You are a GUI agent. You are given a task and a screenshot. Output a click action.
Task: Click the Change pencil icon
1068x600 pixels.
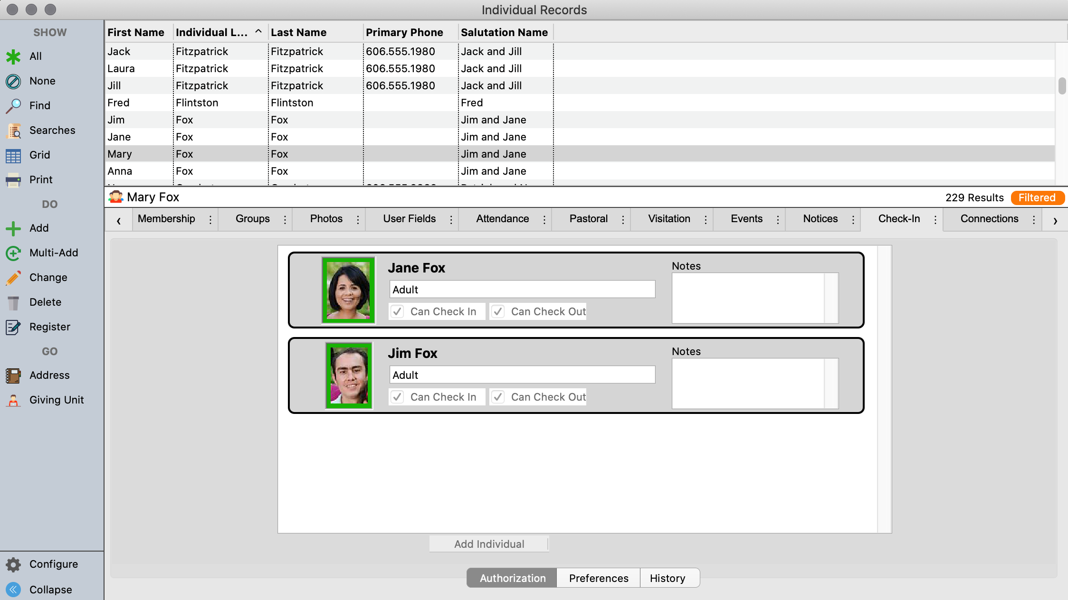13,278
